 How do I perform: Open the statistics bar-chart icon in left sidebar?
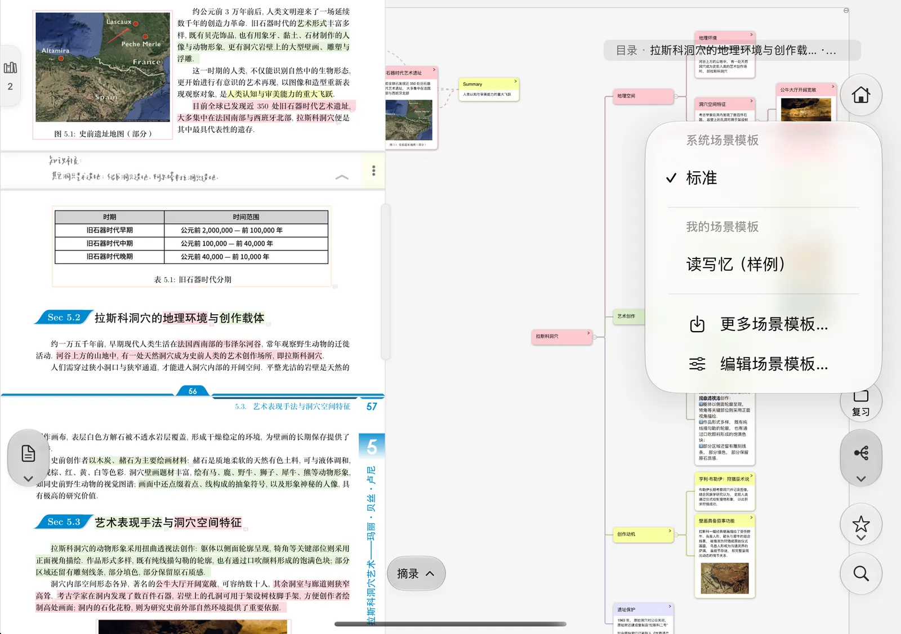[x=10, y=68]
